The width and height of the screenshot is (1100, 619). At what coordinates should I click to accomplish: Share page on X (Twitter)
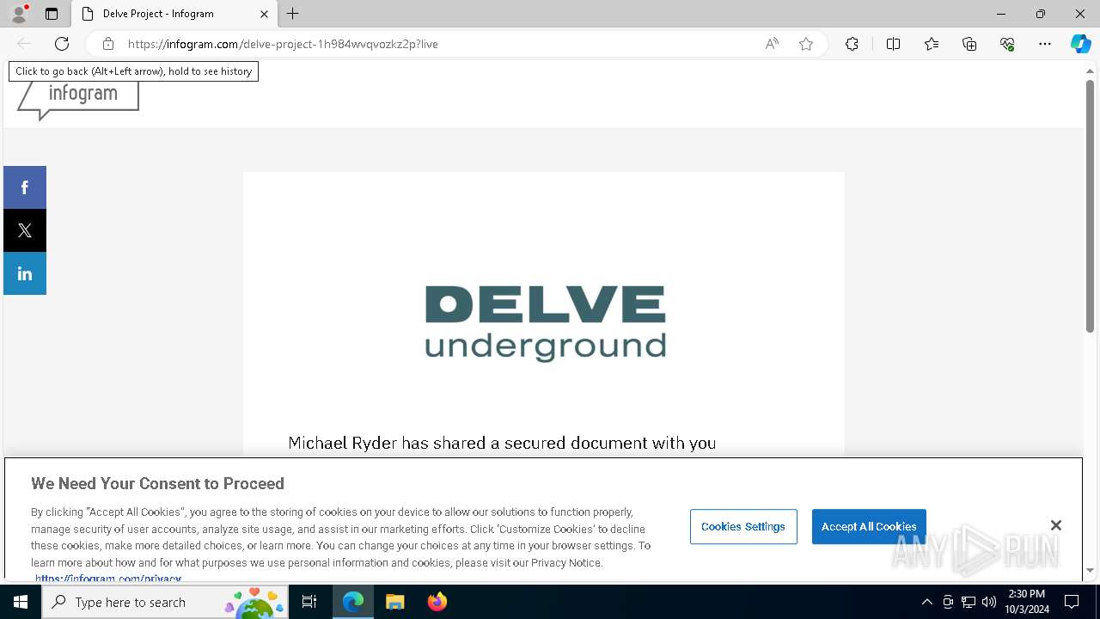(x=25, y=230)
